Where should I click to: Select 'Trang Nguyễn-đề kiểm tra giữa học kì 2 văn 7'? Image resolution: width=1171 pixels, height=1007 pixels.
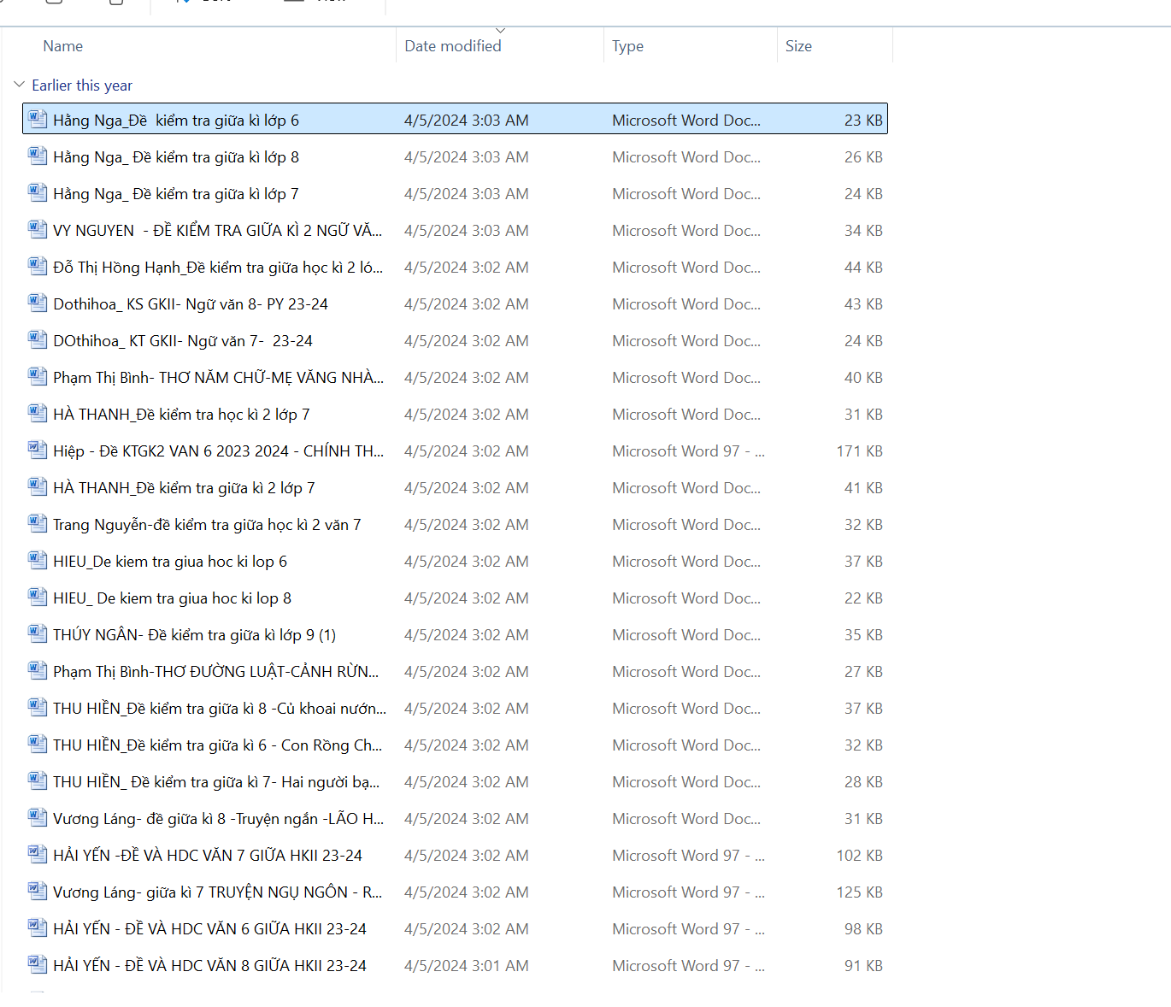pyautogui.click(x=207, y=525)
